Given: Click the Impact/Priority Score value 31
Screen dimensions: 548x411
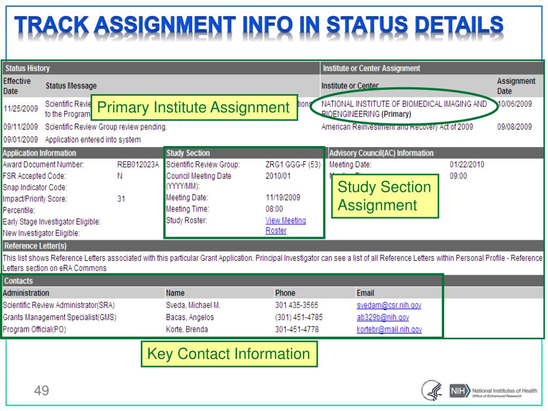Looking at the screenshot, I should (x=121, y=199).
